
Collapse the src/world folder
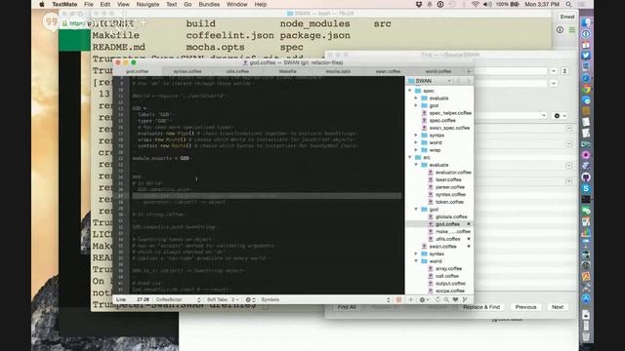[416, 261]
